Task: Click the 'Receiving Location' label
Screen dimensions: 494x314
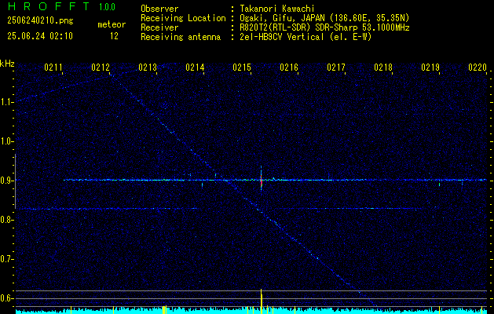Action: [183, 18]
